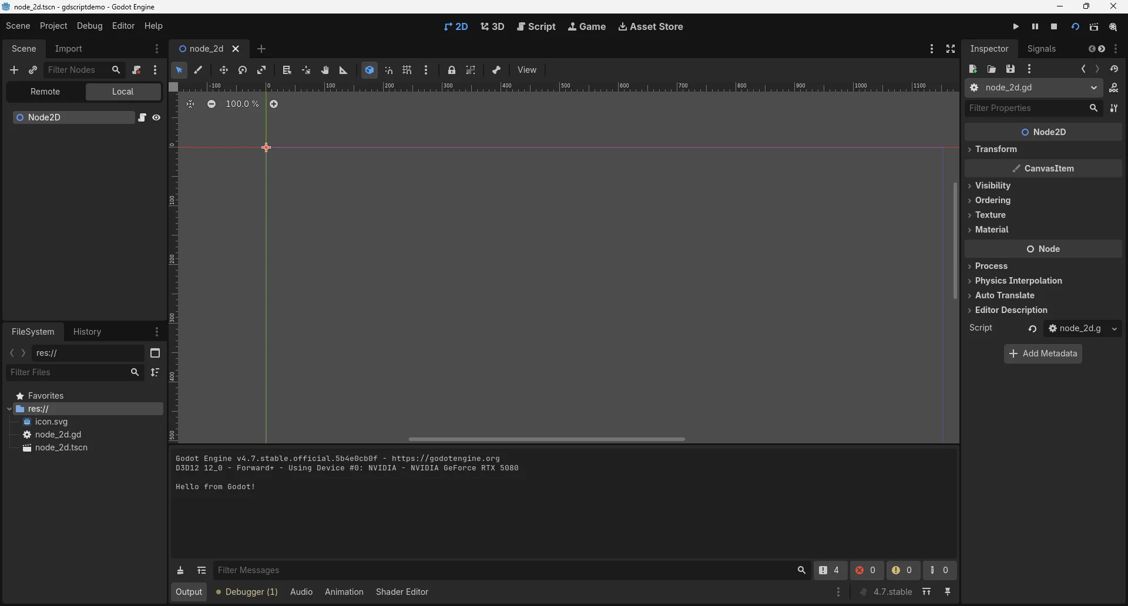Clear the output log
The image size is (1128, 606).
coord(181,571)
